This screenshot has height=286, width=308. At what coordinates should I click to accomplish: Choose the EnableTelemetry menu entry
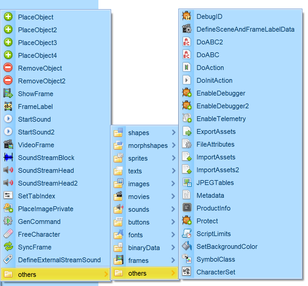click(x=221, y=119)
